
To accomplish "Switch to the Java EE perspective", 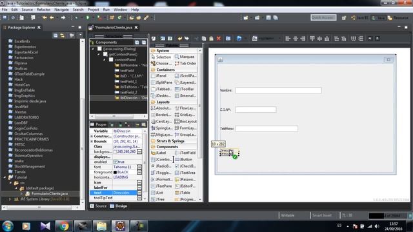I will tap(359, 17).
